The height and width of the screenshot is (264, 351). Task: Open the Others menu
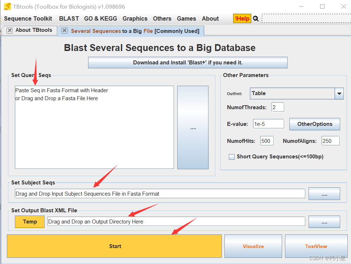162,18
